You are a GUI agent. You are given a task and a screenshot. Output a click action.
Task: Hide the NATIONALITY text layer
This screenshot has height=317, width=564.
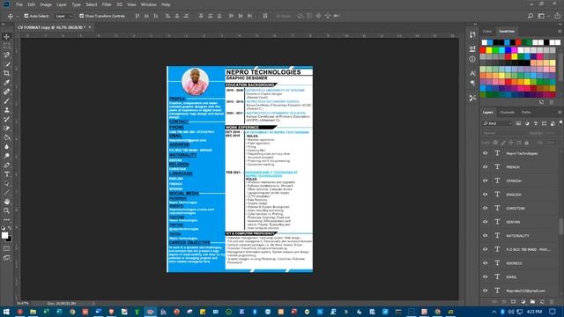[486, 235]
